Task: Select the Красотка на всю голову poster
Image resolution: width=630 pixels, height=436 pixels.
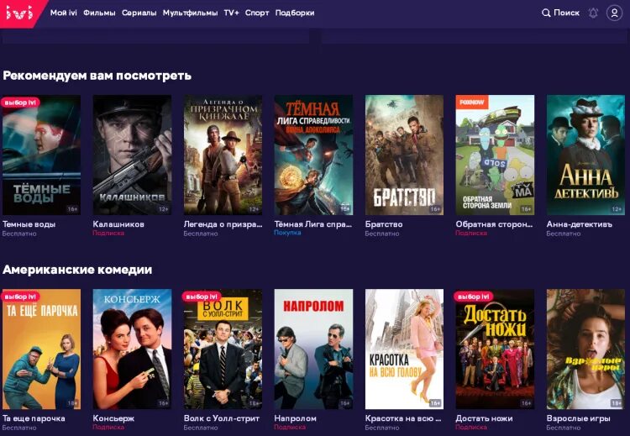Action: click(404, 349)
